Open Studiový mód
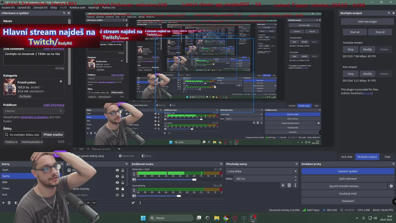The image size is (396, 223). (348, 194)
